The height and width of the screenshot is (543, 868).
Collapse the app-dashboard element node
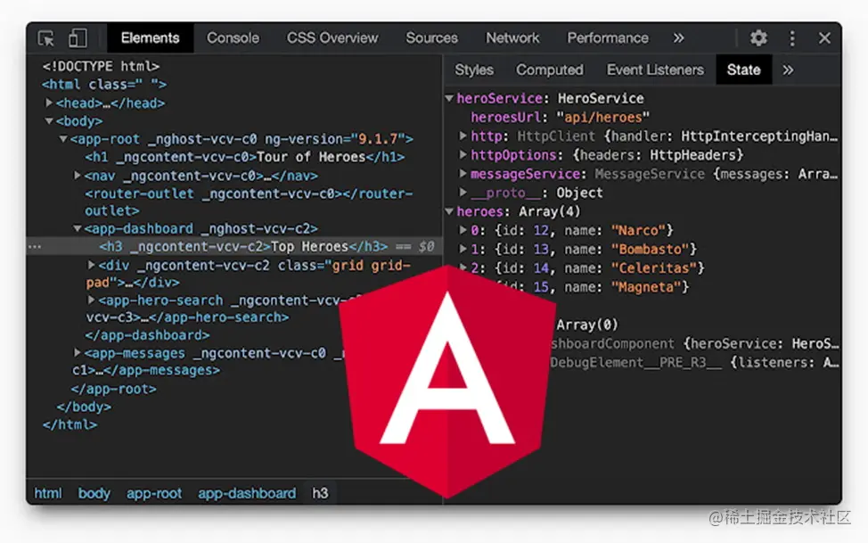(78, 228)
